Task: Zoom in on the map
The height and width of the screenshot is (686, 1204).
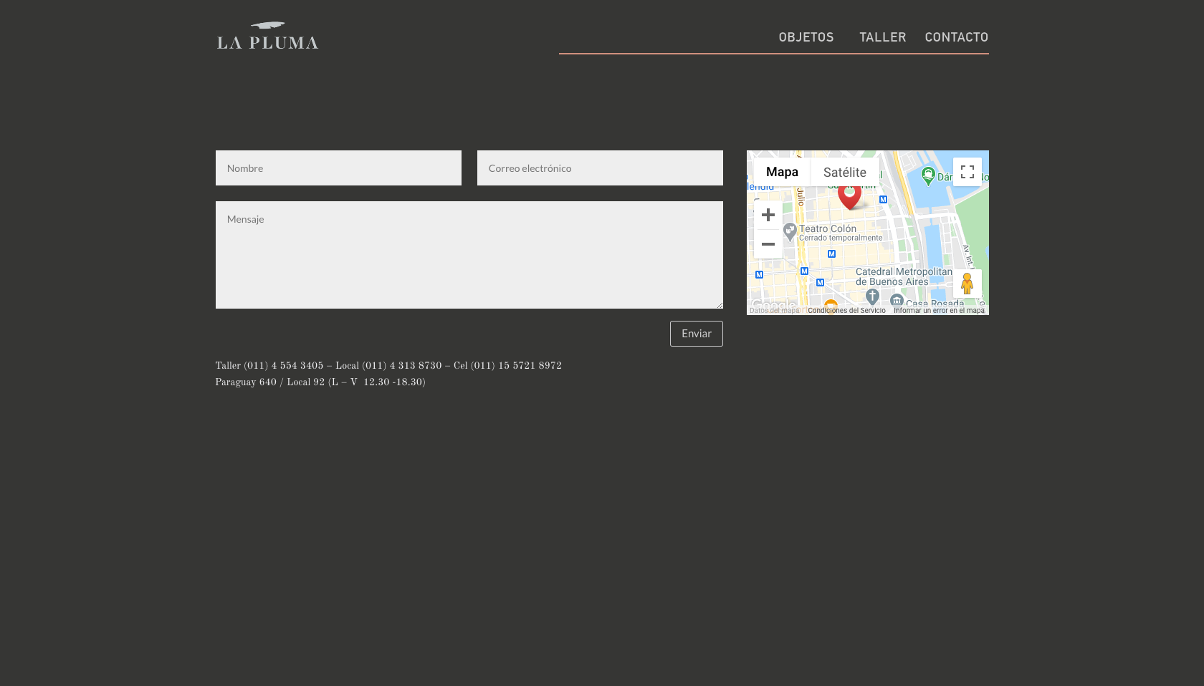Action: tap(768, 215)
